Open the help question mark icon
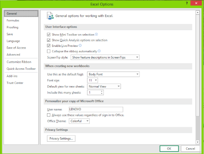204x154 pixels. (x=187, y=3)
